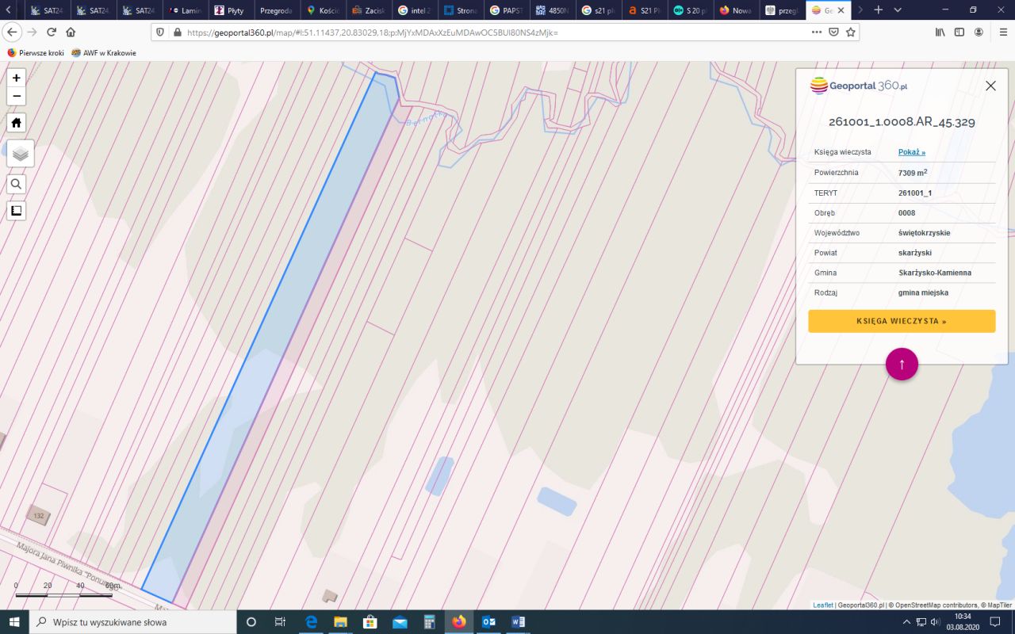Switch to the Nowa tab
This screenshot has width=1015, height=634.
tap(737, 10)
